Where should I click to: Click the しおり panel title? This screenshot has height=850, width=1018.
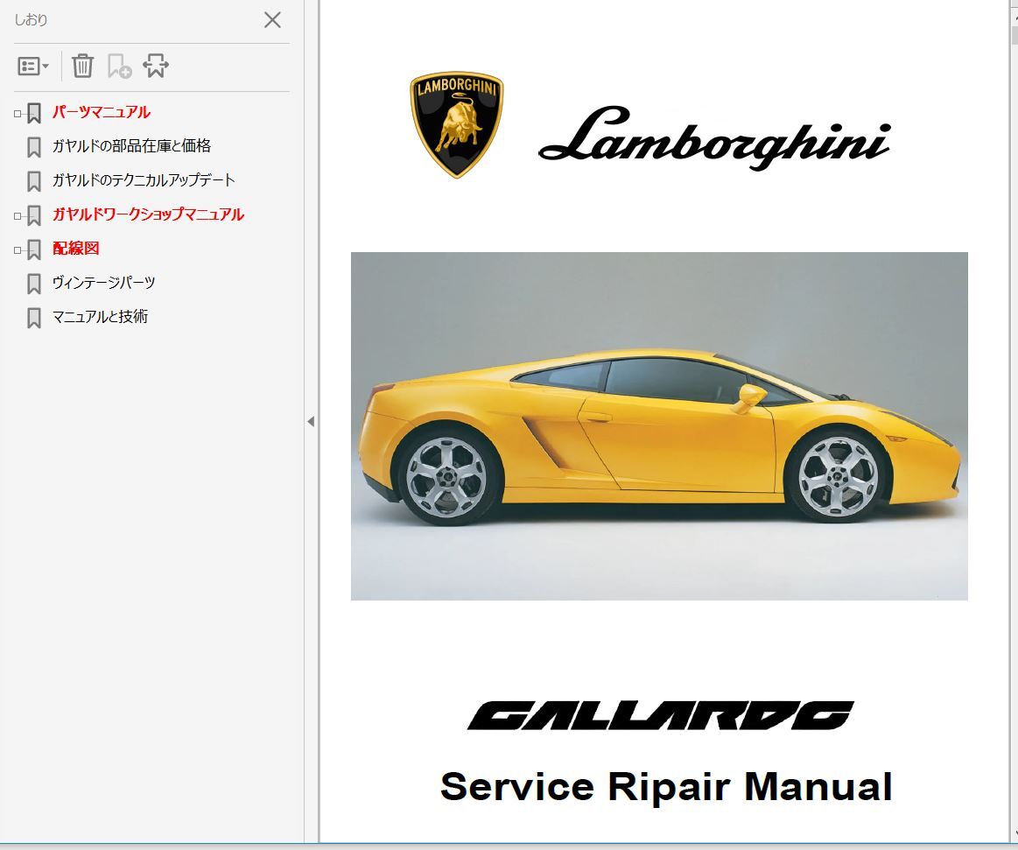[31, 20]
